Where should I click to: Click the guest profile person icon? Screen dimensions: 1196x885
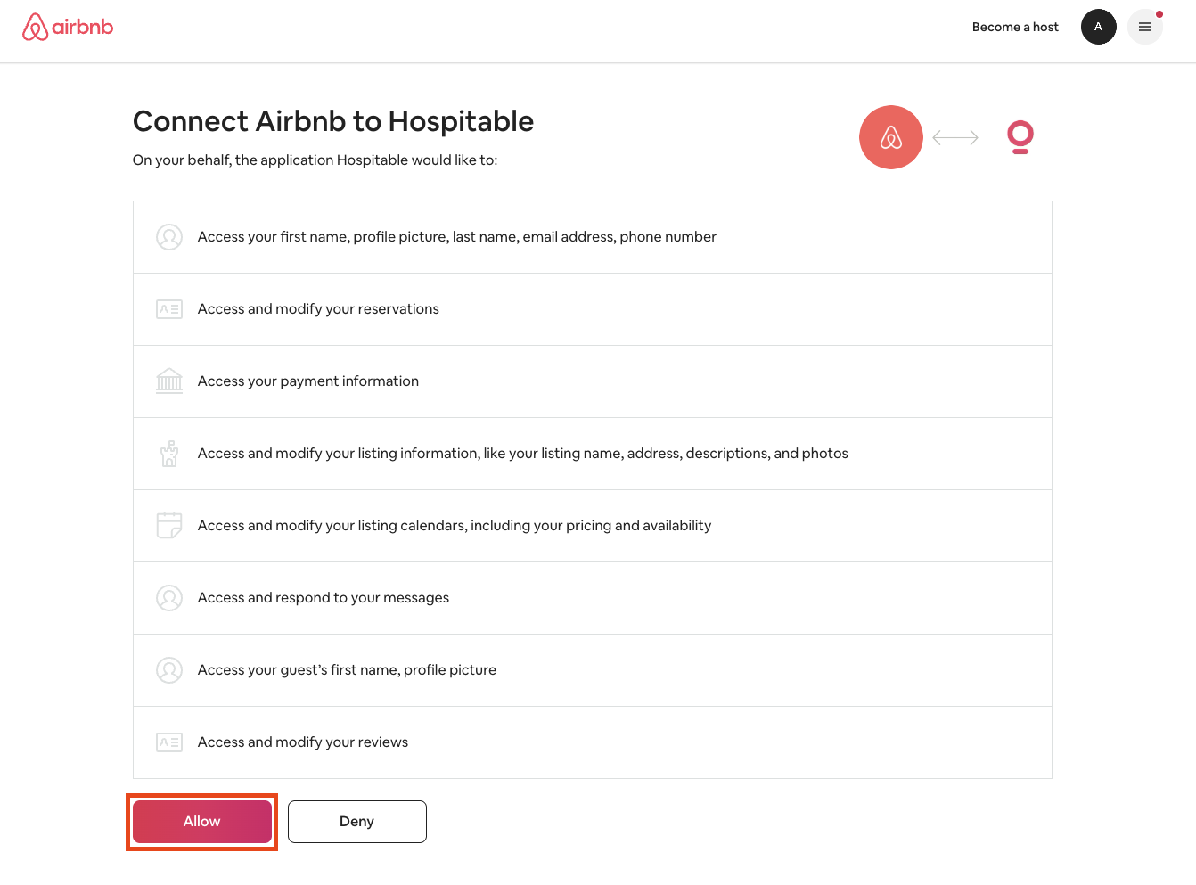169,670
